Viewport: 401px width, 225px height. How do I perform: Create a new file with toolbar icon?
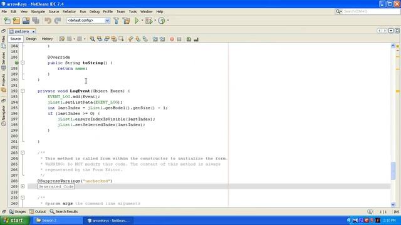click(7, 21)
